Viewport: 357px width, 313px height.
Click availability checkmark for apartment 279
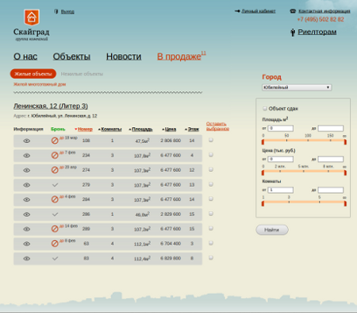pyautogui.click(x=55, y=185)
